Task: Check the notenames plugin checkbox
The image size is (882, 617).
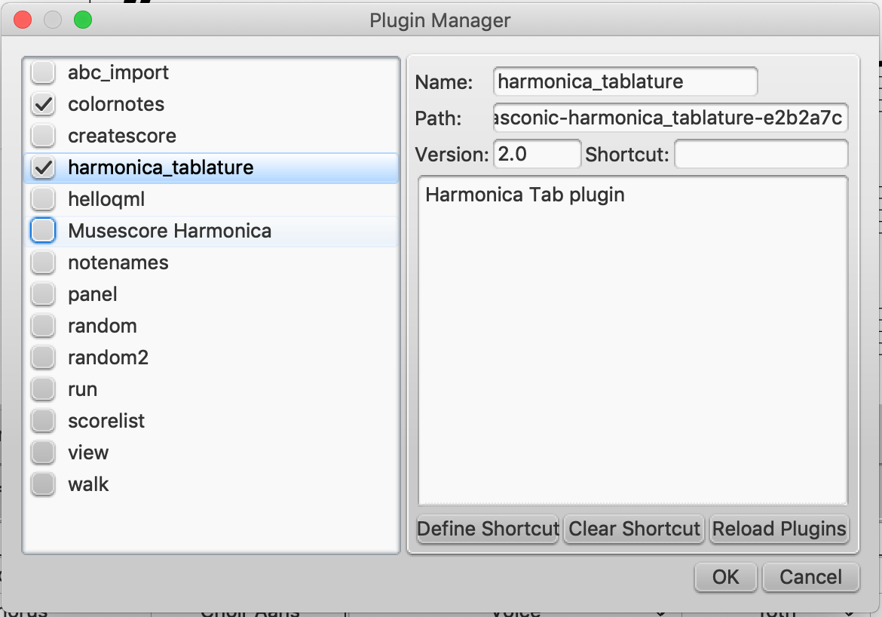Action: click(43, 262)
